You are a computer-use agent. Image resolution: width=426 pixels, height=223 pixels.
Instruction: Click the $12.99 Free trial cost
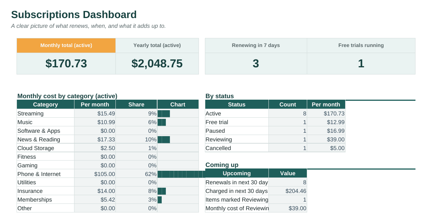[x=326, y=122]
